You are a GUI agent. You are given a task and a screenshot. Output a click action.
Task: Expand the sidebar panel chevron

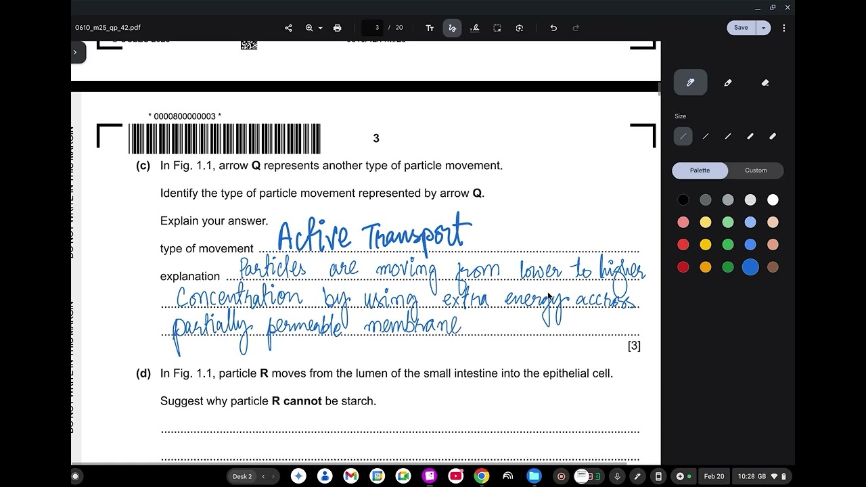[76, 52]
